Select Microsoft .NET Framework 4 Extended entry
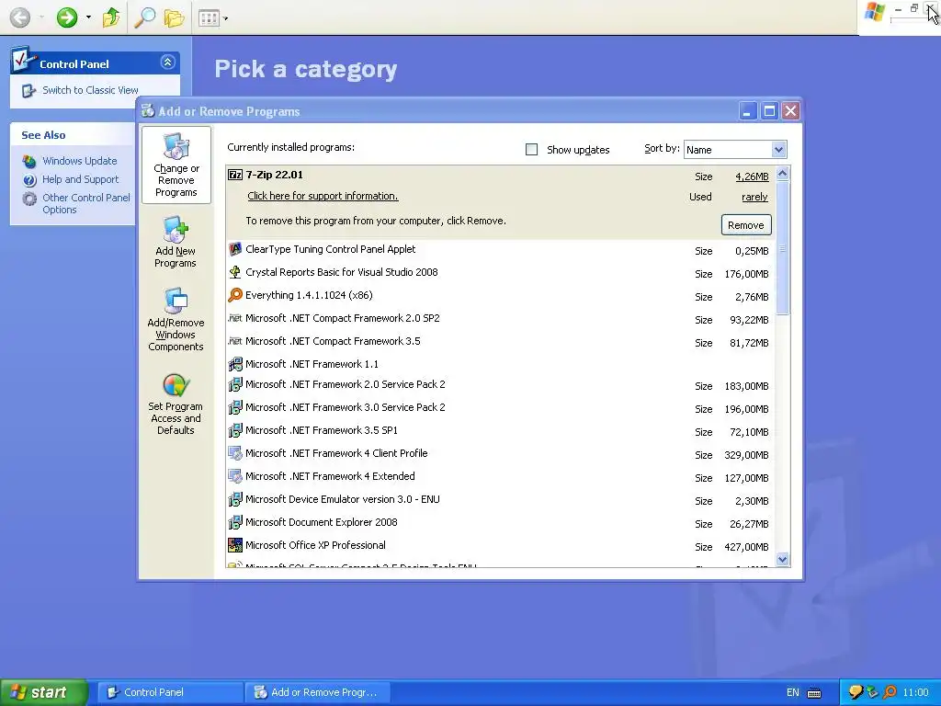941x706 pixels. coord(501,477)
